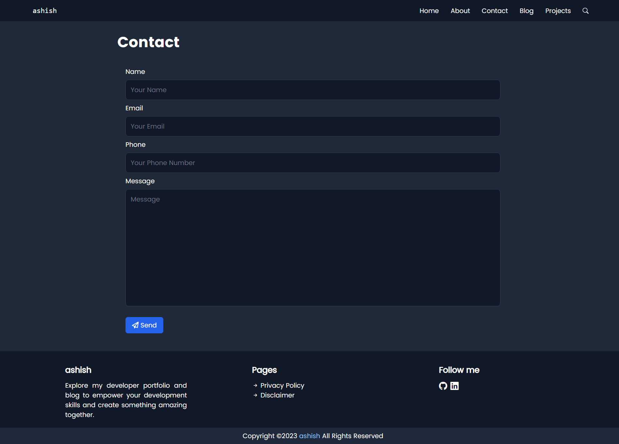Click the Message field label
Screen dimensions: 619x444
[x=140, y=181]
